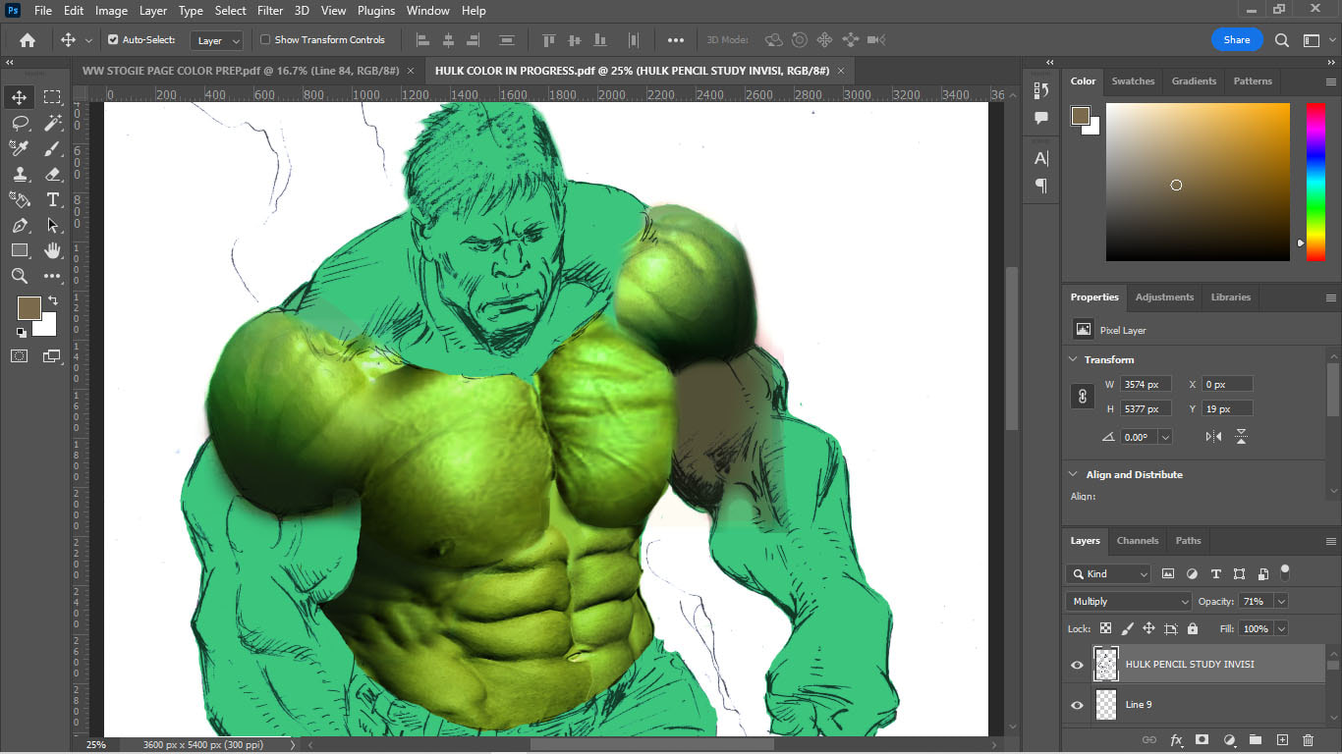This screenshot has width=1342, height=754.
Task: Select the Eyedropper tool
Action: (x=19, y=148)
